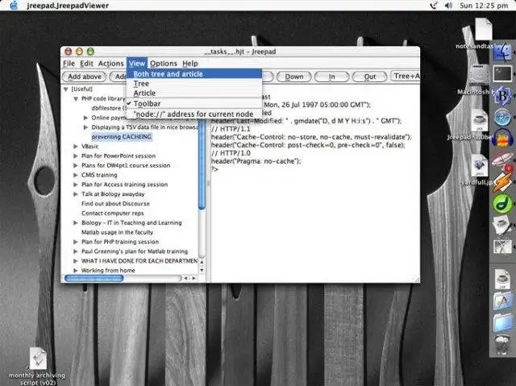Expand Plan for PowerPoint session node
The height and width of the screenshot is (386, 516).
click(75, 156)
